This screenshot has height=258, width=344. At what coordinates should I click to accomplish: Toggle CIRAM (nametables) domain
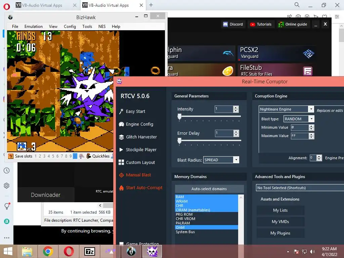(x=207, y=210)
